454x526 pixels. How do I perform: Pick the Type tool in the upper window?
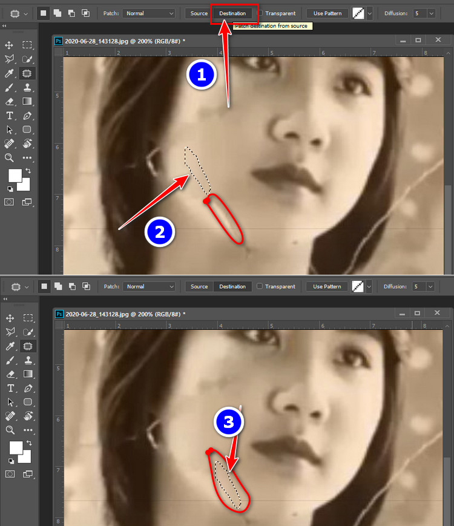coord(9,116)
